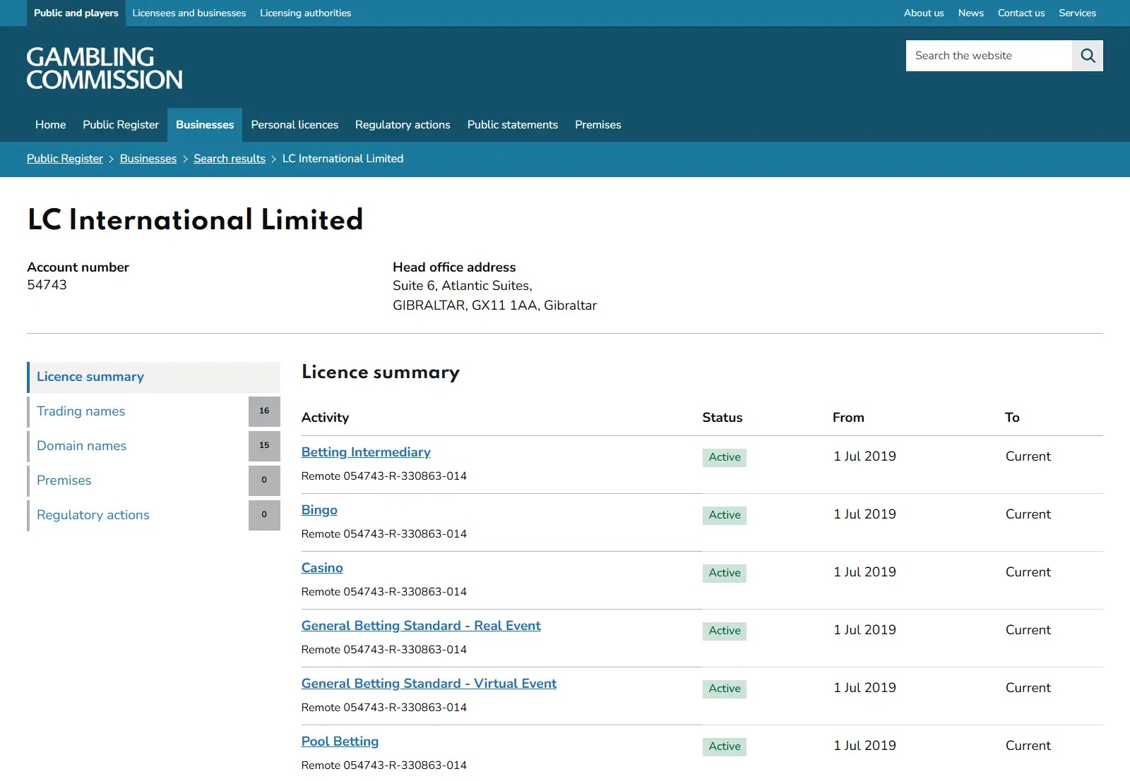Select Licence summary sidebar item
The width and height of the screenshot is (1130, 781).
[x=154, y=377]
